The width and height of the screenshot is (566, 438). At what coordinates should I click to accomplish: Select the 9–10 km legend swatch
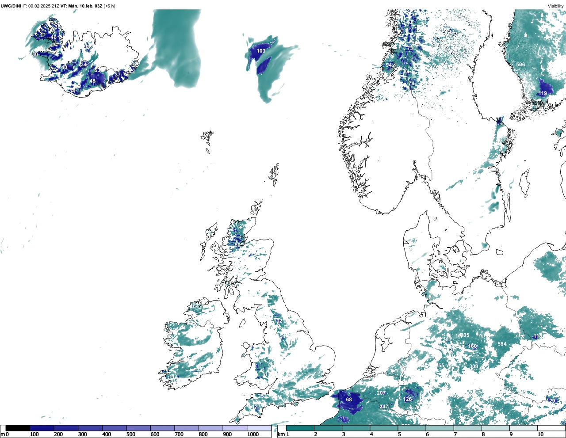[524, 428]
